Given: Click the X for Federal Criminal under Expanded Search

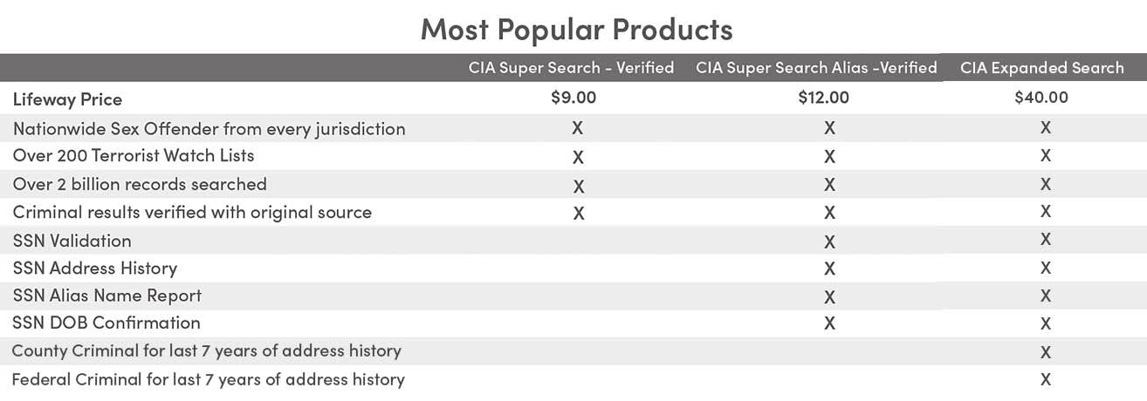Looking at the screenshot, I should click(1045, 379).
